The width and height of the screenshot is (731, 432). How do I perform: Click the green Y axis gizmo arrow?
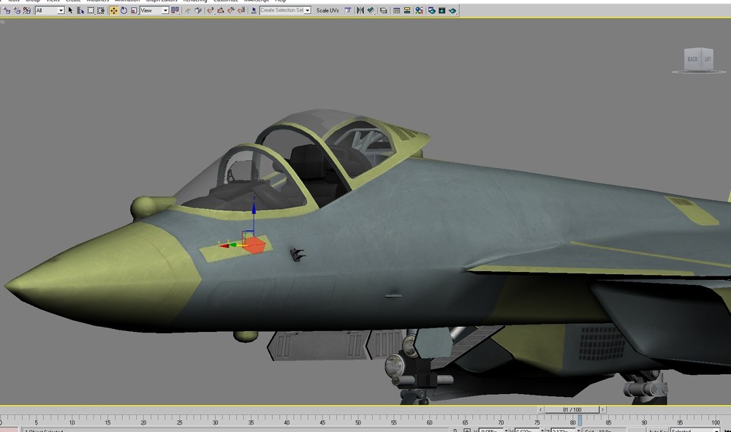pyautogui.click(x=232, y=244)
